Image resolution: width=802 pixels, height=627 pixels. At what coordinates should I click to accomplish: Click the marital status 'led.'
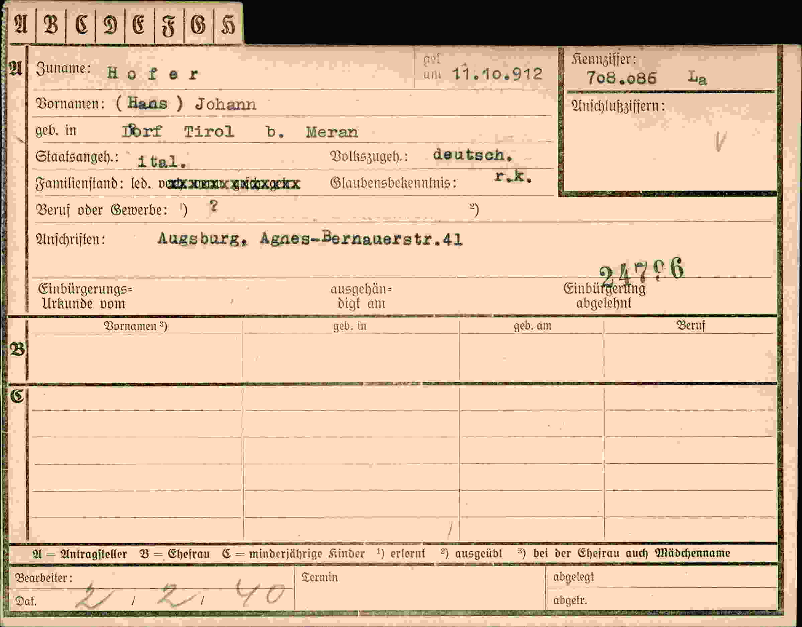tap(141, 183)
